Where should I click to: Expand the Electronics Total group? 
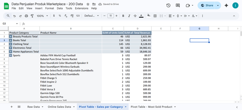pyautogui.click(x=11, y=48)
